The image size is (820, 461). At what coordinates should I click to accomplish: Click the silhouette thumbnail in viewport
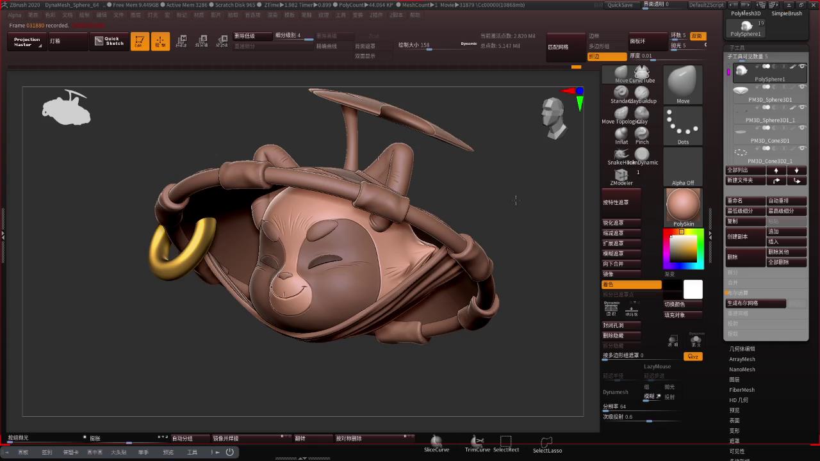[x=66, y=108]
